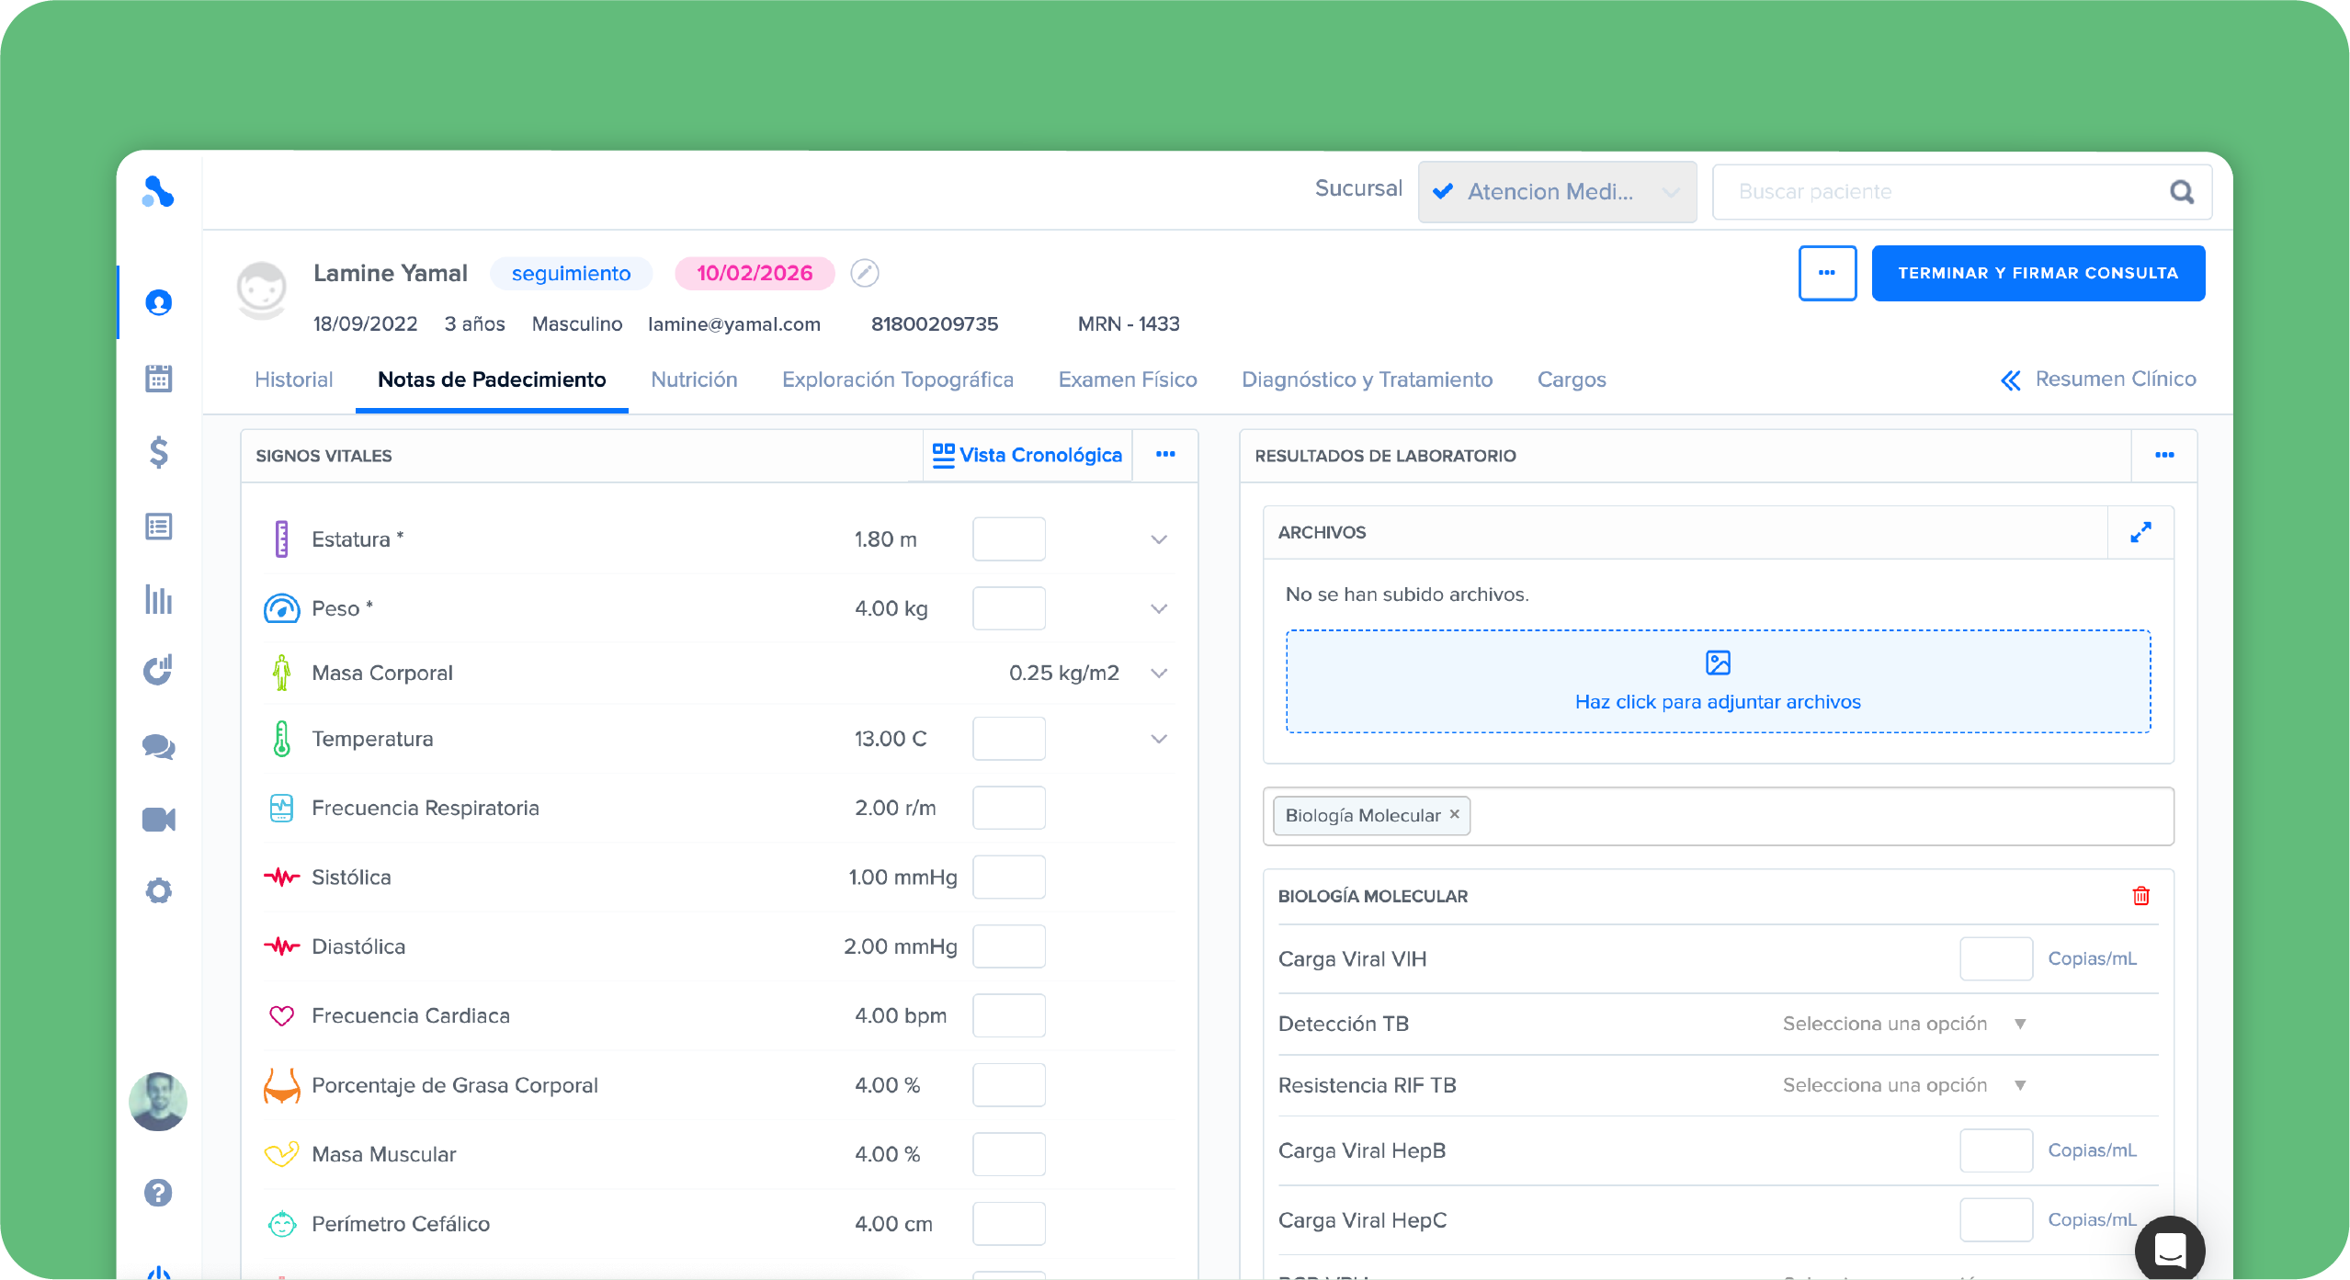Screen dimensions: 2350x1280
Task: Click the pencil edit icon beside date
Action: point(864,273)
